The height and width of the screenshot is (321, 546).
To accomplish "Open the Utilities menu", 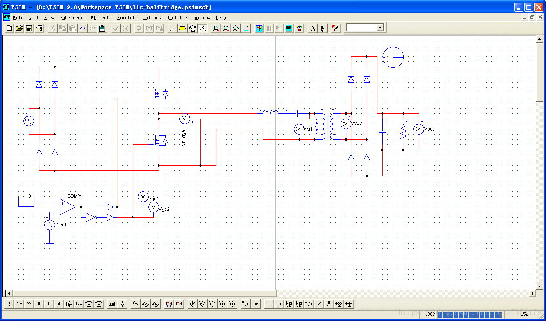I will tap(178, 17).
